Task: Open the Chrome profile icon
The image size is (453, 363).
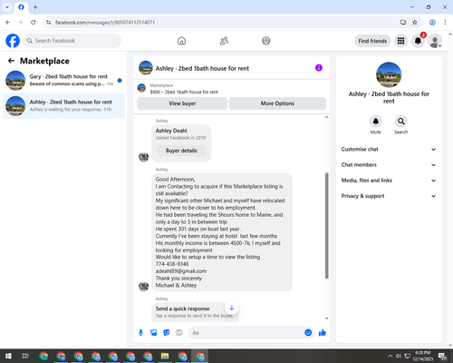Action: [x=432, y=23]
